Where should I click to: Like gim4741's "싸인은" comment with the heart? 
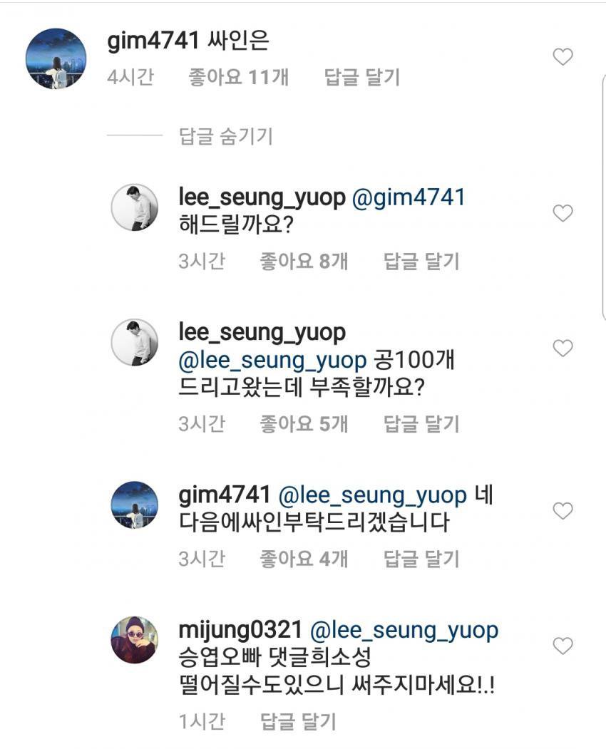[563, 58]
